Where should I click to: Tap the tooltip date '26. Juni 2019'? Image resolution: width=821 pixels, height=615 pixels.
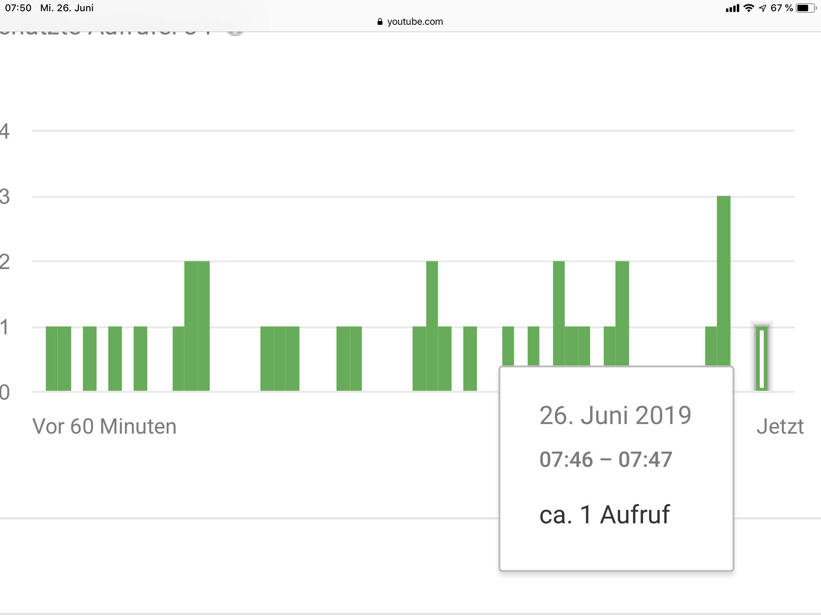(615, 415)
